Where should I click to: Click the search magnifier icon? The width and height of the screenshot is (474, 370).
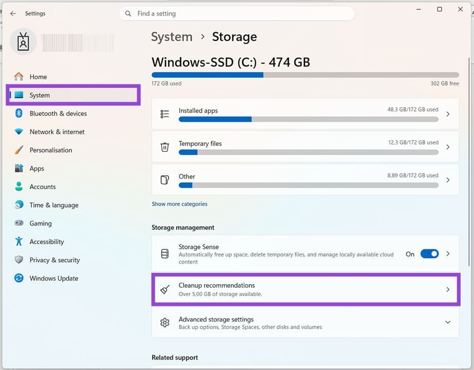(x=128, y=14)
